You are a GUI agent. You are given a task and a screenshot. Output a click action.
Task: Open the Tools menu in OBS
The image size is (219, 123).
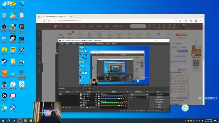coord(108,44)
